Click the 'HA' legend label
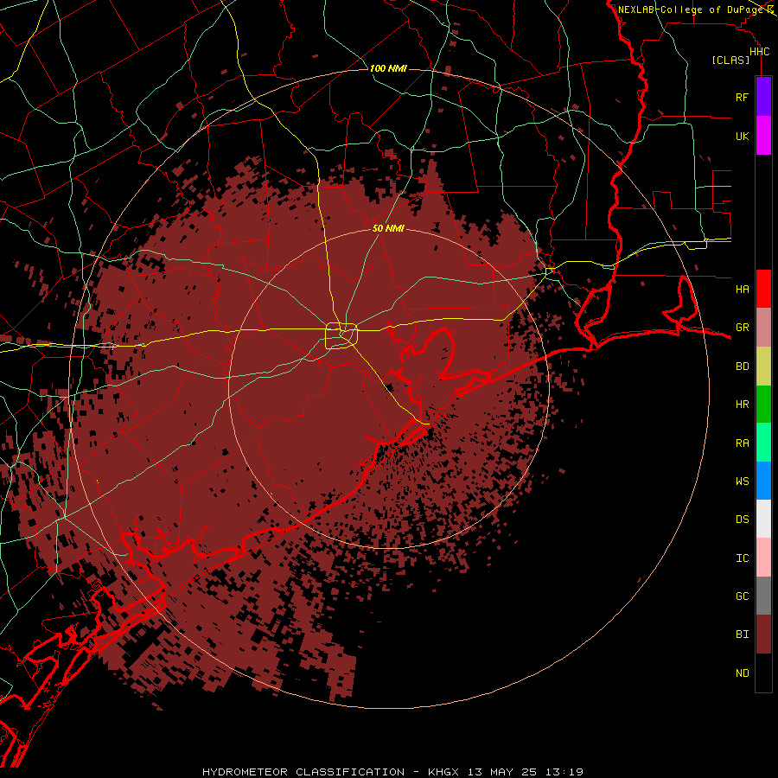This screenshot has height=778, width=778. [x=742, y=290]
